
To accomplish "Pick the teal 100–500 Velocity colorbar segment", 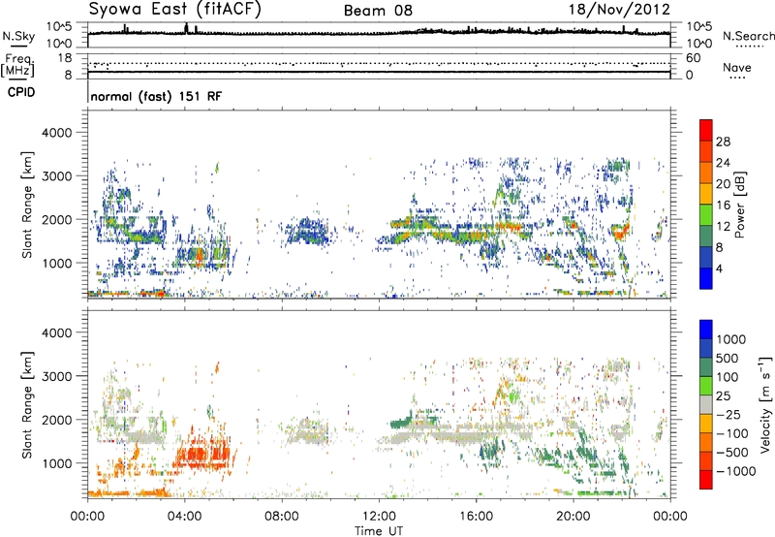I will [706, 367].
